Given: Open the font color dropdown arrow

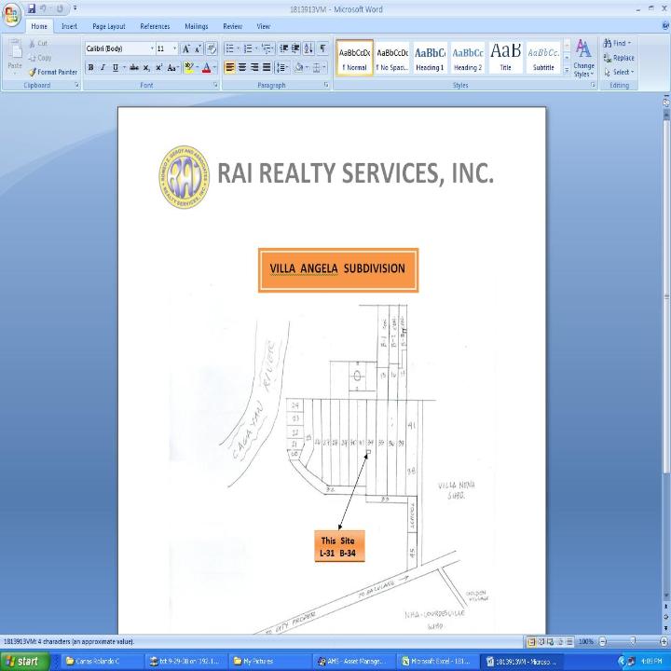Looking at the screenshot, I should [214, 68].
